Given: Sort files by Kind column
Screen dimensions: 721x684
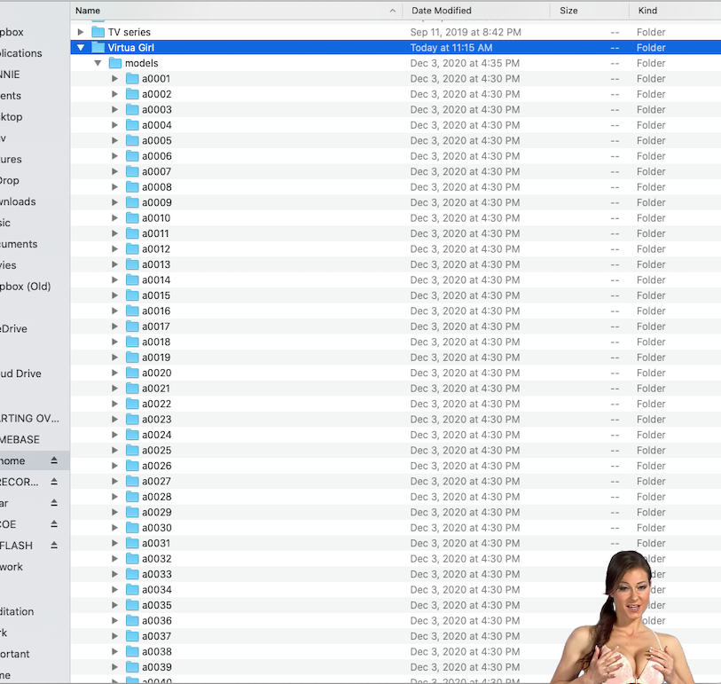Looking at the screenshot, I should point(647,11).
